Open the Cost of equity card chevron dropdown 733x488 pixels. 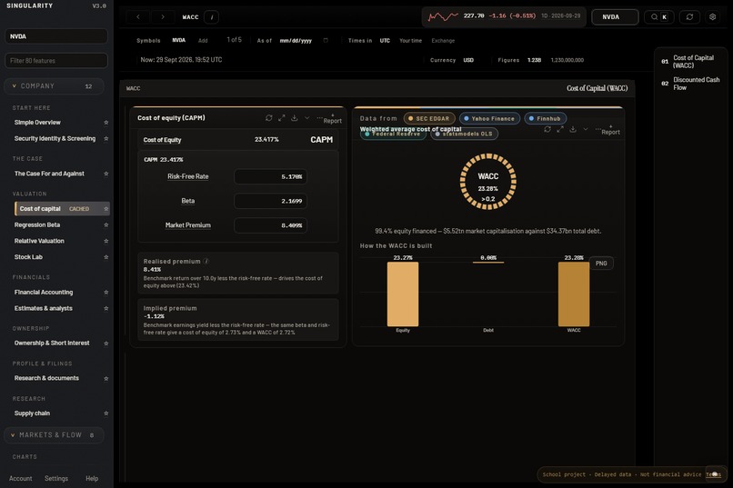[307, 118]
